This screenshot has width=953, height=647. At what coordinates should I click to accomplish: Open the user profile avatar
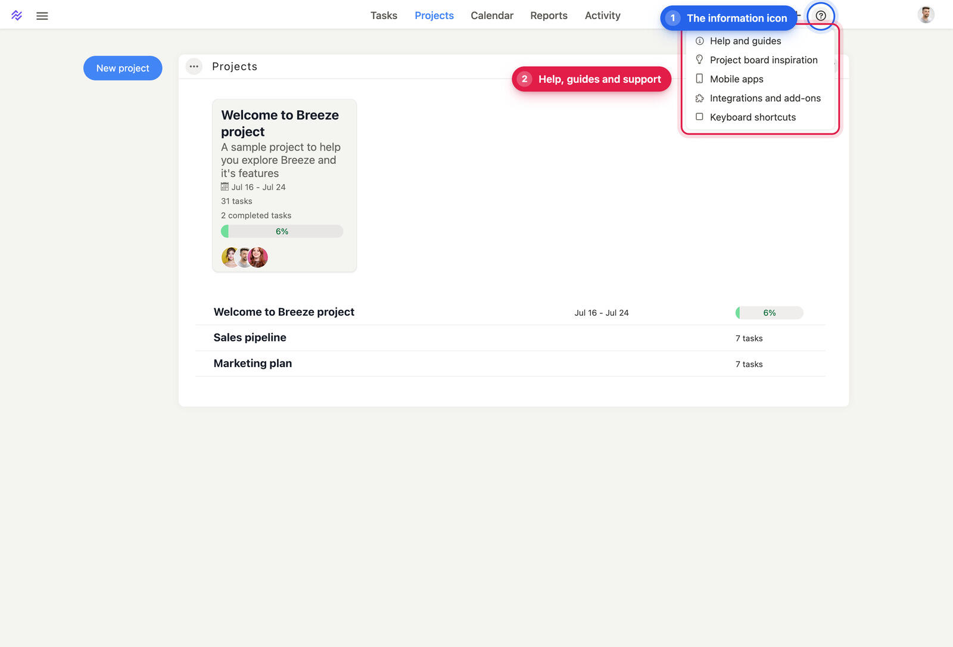coord(926,15)
